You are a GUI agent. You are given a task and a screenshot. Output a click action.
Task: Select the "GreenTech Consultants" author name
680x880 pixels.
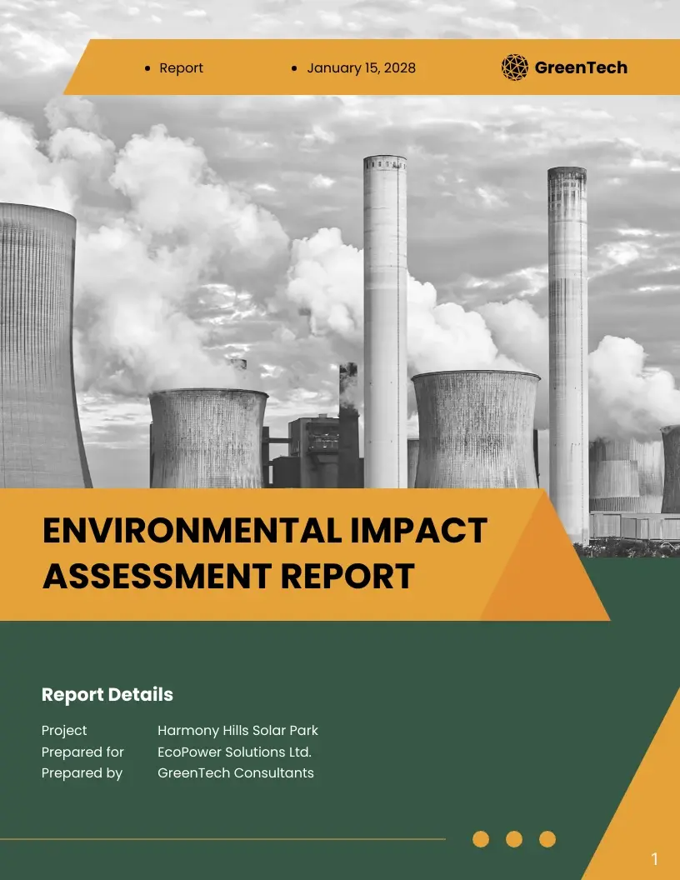(236, 772)
